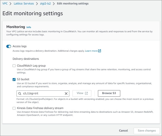Viewport: 162px width, 136px height.
Task: Click the 'Delivery destinations' label
Action: 26,59
